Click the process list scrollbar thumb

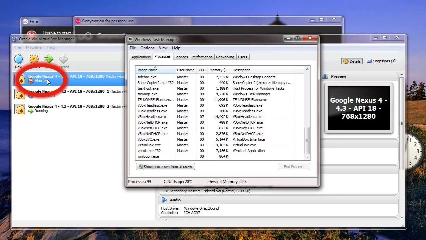coord(307,140)
